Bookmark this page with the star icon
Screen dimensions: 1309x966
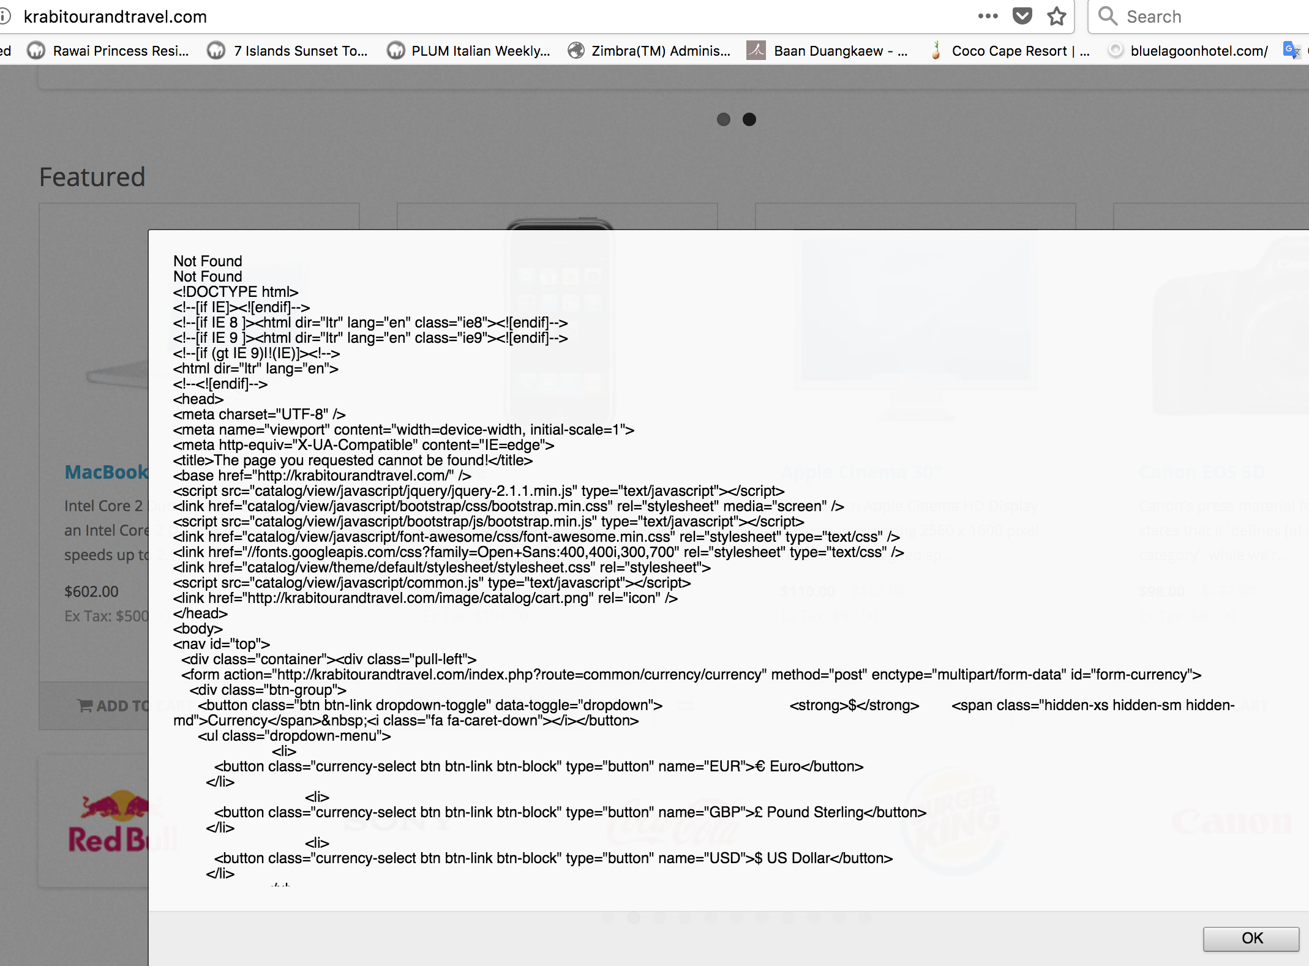tap(1056, 17)
